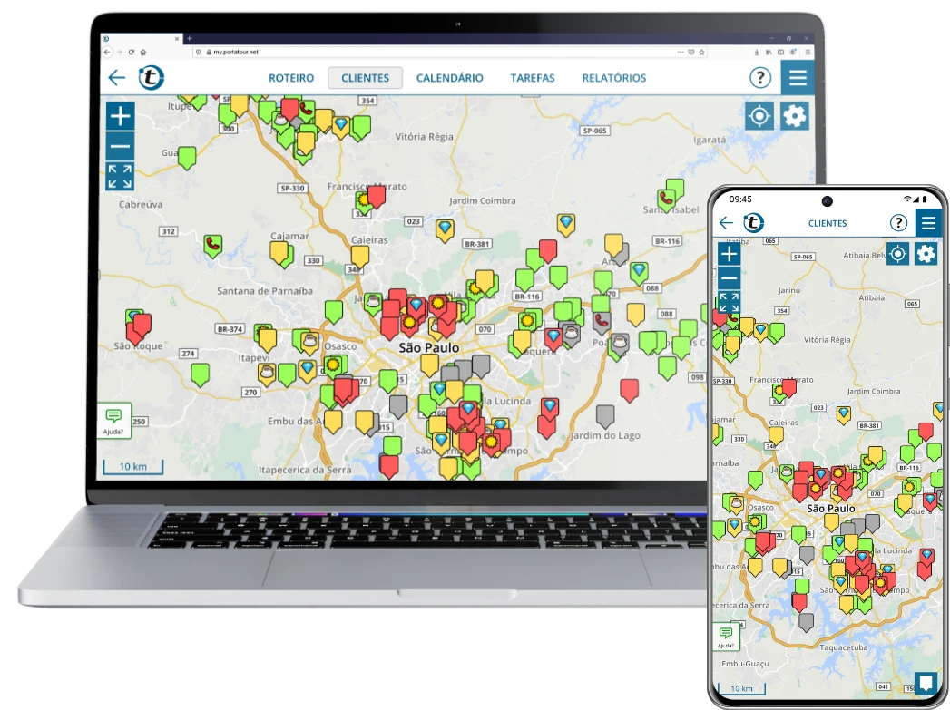This screenshot has width=950, height=710.
Task: Switch to the CALENDÁRIO tab
Action: pyautogui.click(x=449, y=78)
